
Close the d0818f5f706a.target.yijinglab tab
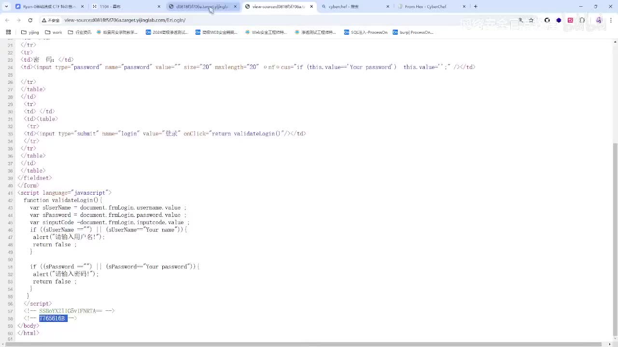point(235,7)
